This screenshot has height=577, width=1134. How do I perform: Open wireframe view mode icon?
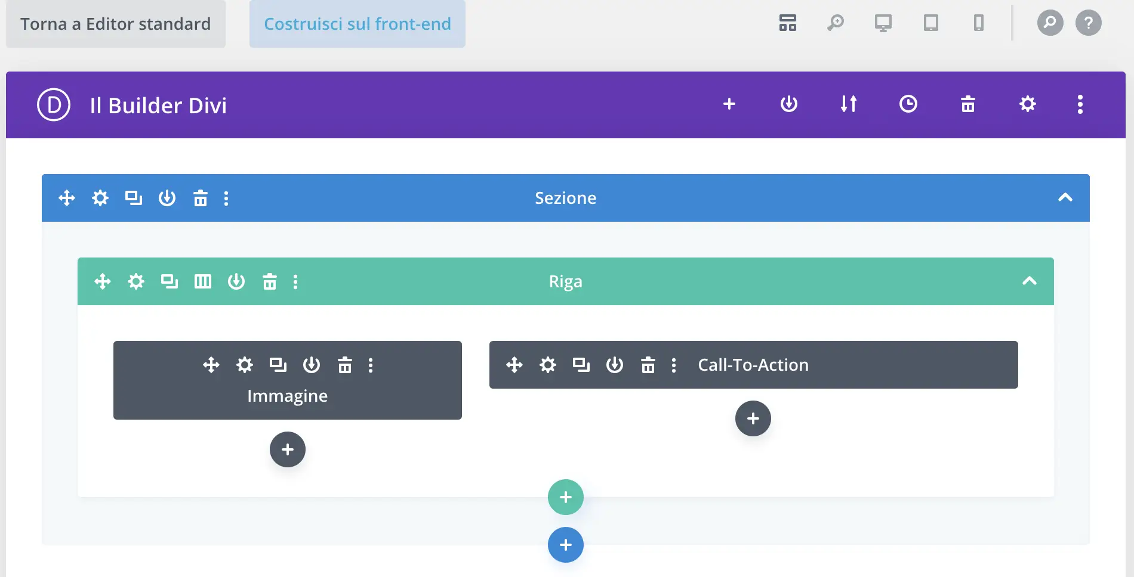coord(787,23)
